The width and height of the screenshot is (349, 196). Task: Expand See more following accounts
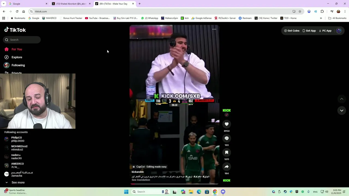[15, 182]
